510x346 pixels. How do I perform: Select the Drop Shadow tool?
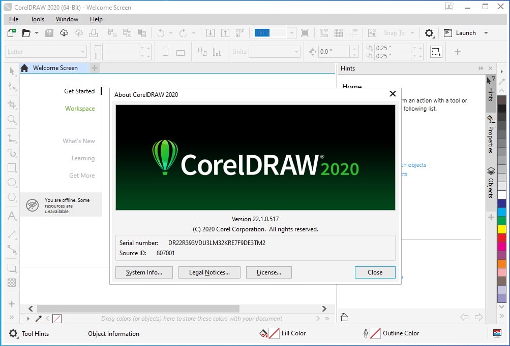[x=12, y=268]
